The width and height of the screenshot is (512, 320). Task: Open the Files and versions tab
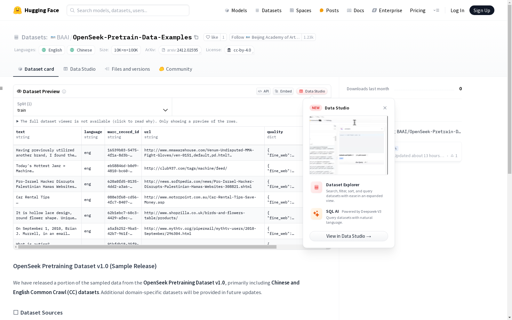(127, 69)
